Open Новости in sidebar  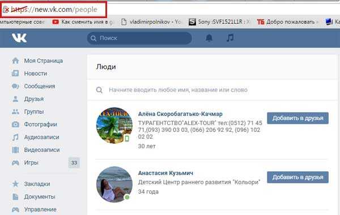[36, 74]
